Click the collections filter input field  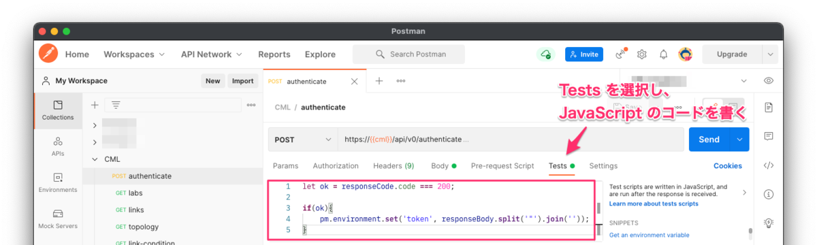(174, 105)
